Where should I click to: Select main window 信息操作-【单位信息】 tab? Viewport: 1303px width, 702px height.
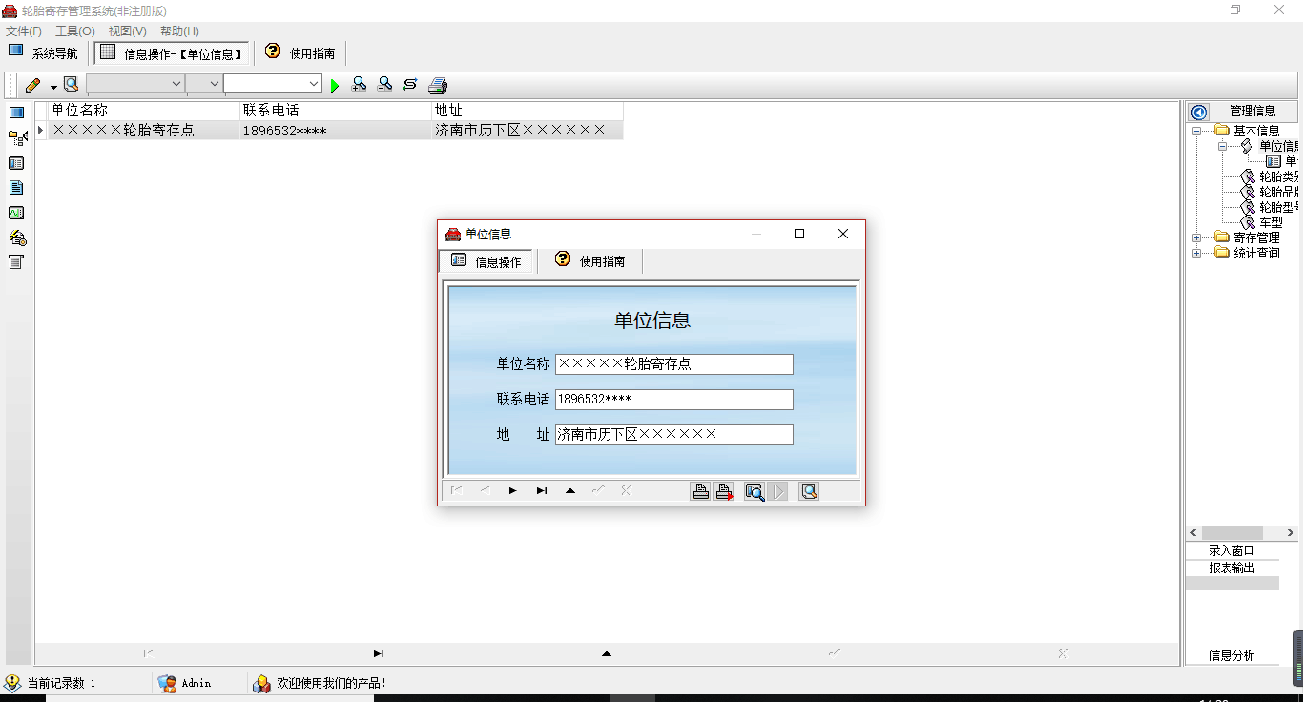coord(173,53)
